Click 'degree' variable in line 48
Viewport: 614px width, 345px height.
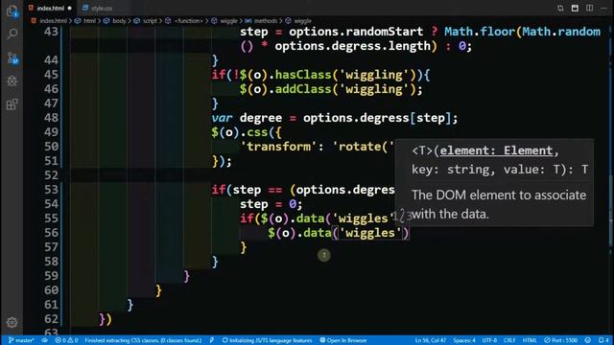click(261, 118)
